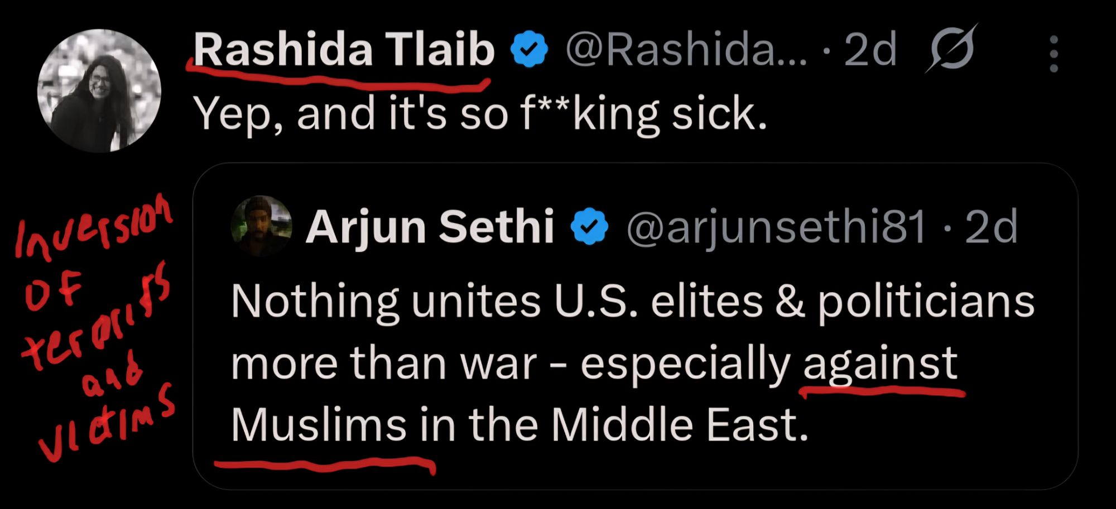Open Arjun Sethi's small profile avatar
Screen dimensions: 1116x509
coord(261,226)
